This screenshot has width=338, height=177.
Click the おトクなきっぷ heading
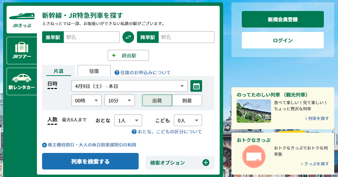[x=254, y=140]
